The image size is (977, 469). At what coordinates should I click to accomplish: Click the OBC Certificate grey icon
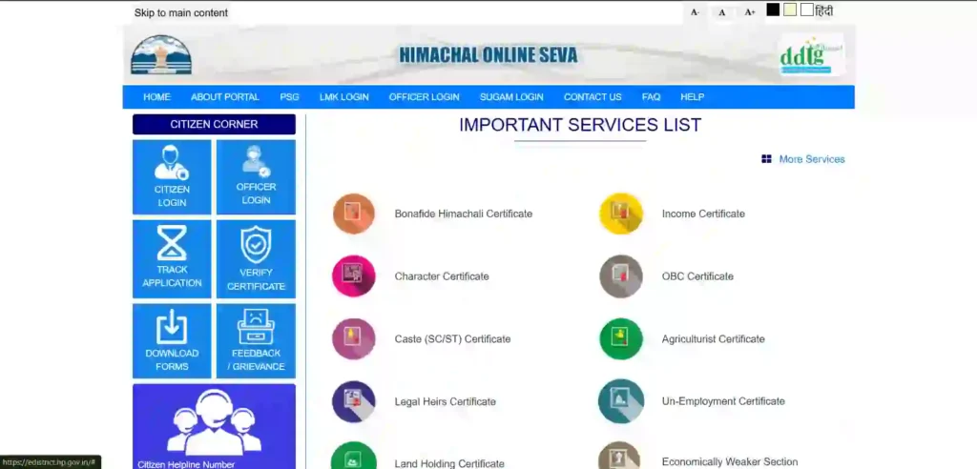620,275
